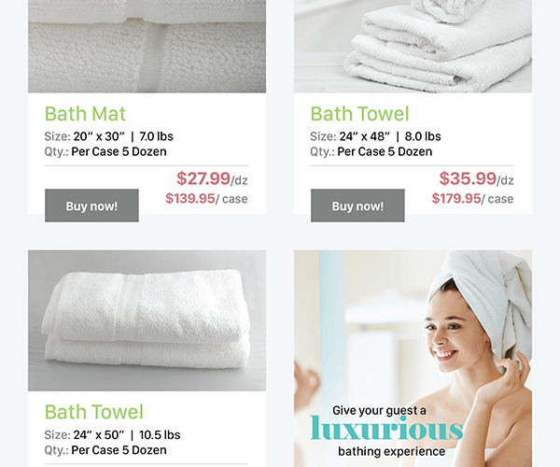Click Buy now for 24x48 Bath Towel
Viewport: 560px width, 467px height.
(x=357, y=205)
